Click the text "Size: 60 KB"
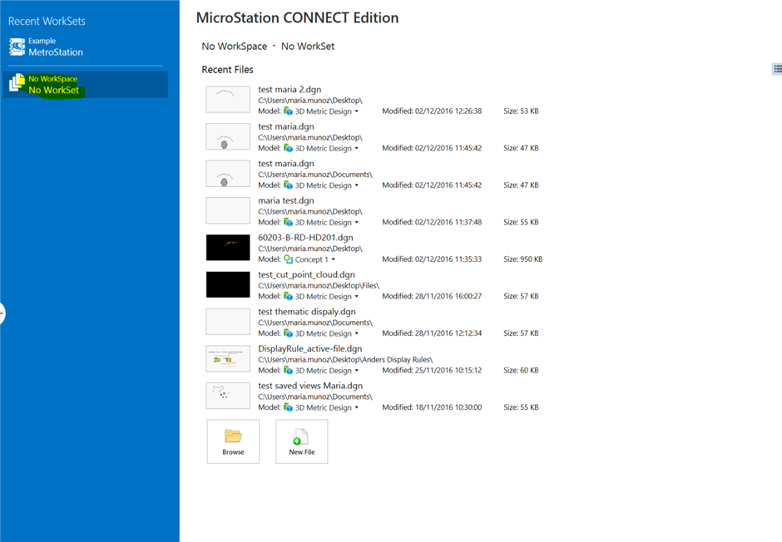Viewport: 782px width, 542px height. [521, 370]
